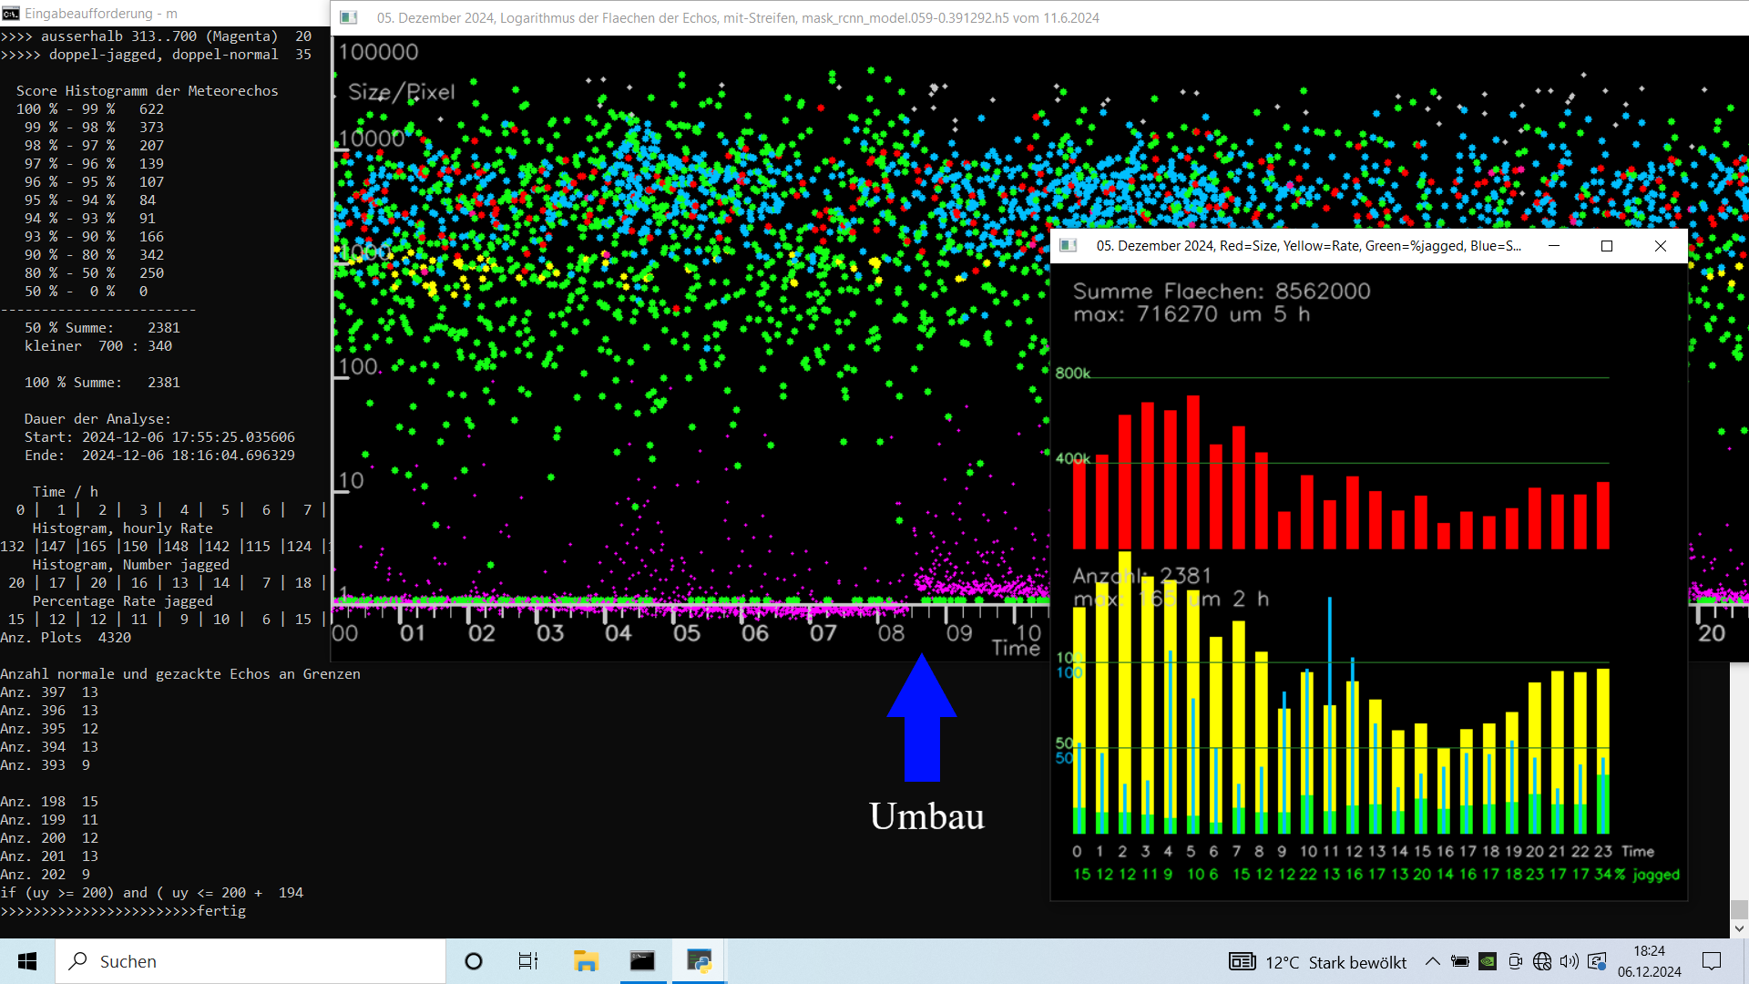Click the 'max: 716270 um 5 h' text
Screen dimensions: 1749x984
tap(1192, 314)
